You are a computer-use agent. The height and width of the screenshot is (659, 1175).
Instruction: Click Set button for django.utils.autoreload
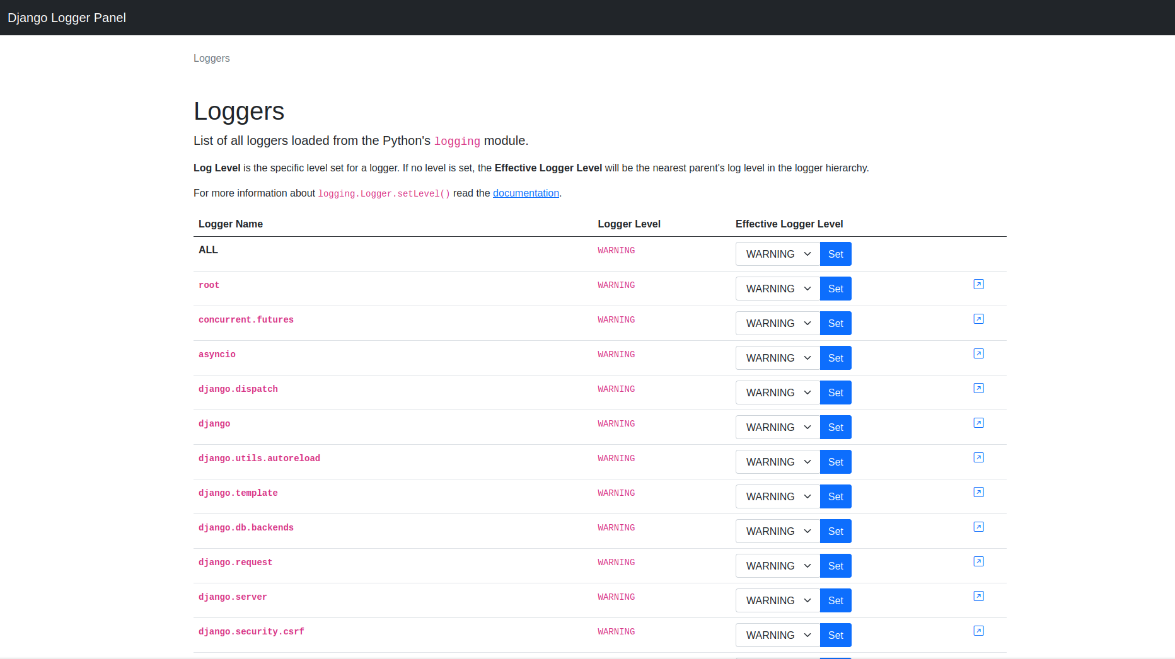coord(836,462)
